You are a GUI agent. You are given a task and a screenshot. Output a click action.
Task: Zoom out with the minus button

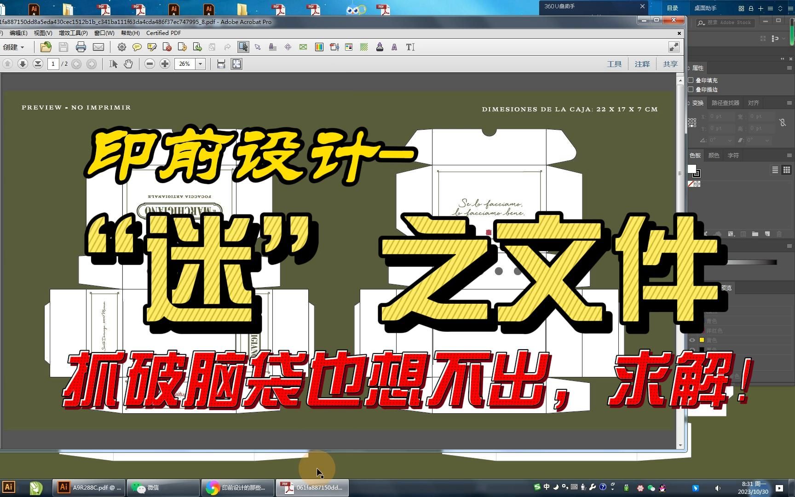pos(150,64)
